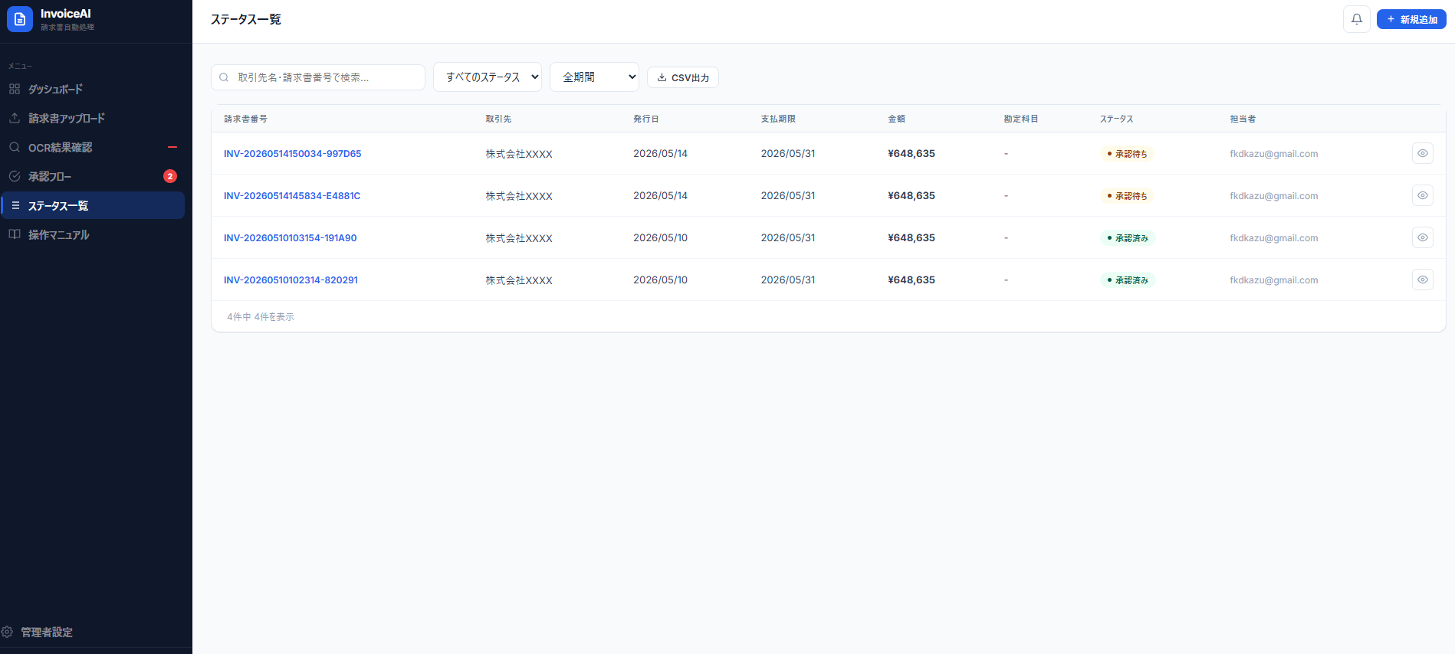Click 株式会社XXXX in row 191A90
This screenshot has height=654, width=1455.
pos(519,238)
